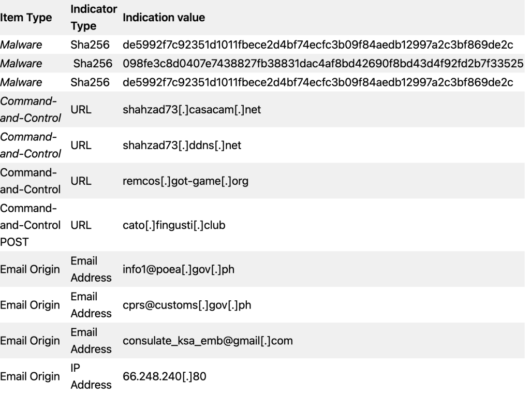530x394 pixels.
Task: Click the consulate_ksa_emb@gmail[.]com address
Action: pyautogui.click(x=208, y=341)
